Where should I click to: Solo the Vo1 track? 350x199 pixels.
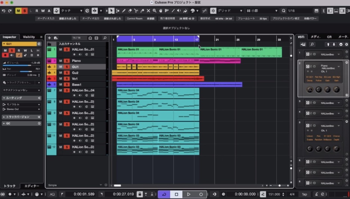(66, 79)
